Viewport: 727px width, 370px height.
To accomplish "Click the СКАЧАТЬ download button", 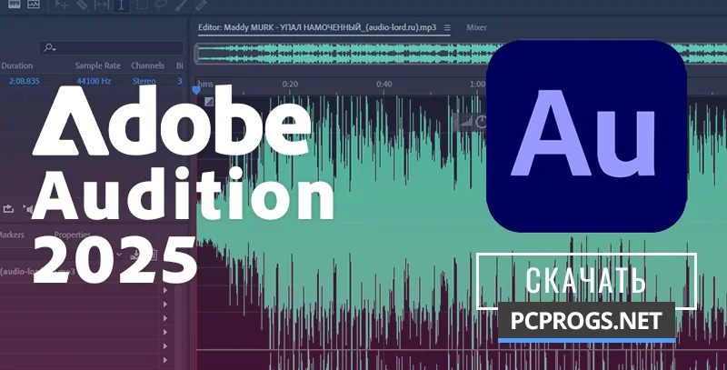I will click(x=586, y=281).
